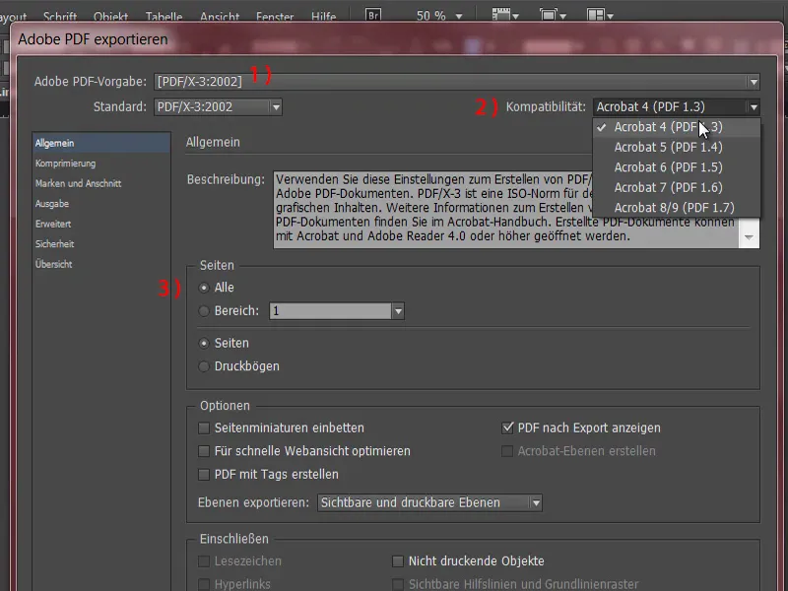Select the Seiten radio button

tap(204, 343)
